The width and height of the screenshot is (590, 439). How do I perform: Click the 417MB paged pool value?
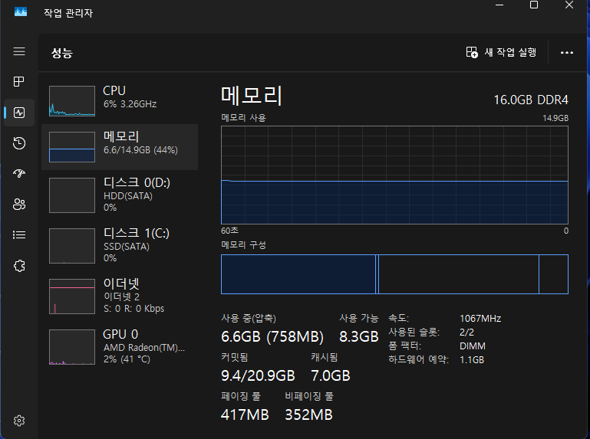[245, 415]
